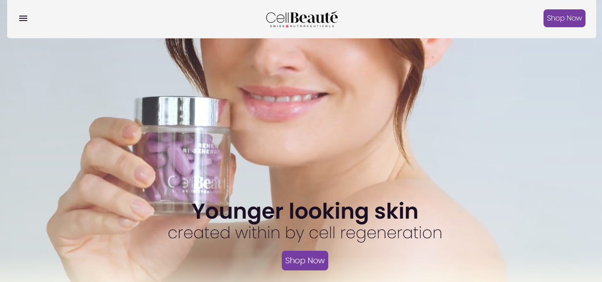Image resolution: width=602 pixels, height=282 pixels.
Task: Click the Shop Now button in the header
Action: point(564,18)
